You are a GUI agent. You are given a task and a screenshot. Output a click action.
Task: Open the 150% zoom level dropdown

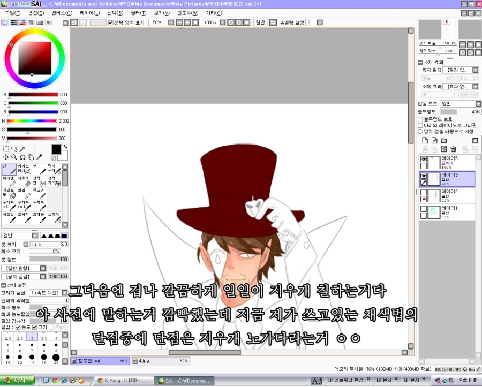[171, 23]
